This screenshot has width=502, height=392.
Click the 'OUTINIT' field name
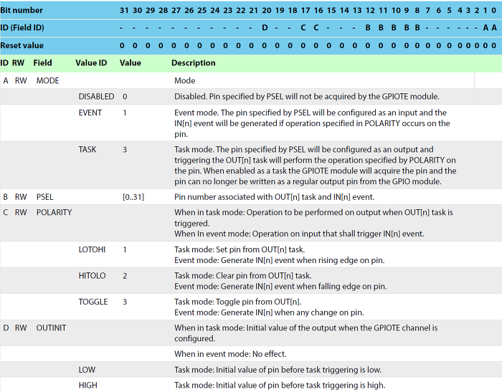51,328
